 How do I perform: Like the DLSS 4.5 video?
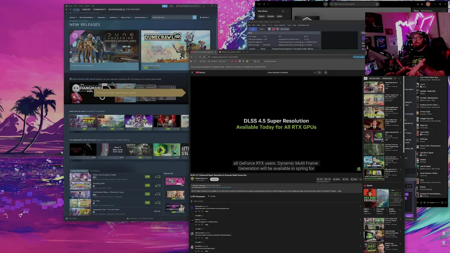320,179
